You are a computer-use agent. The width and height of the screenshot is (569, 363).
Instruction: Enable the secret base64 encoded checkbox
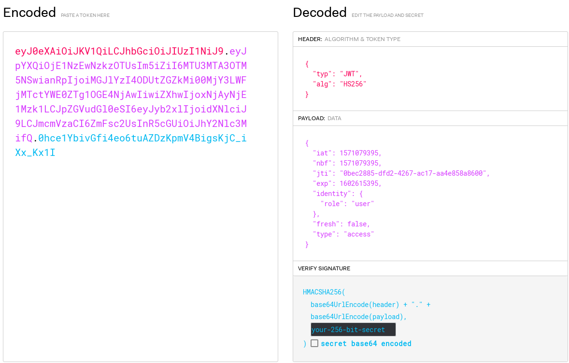(x=314, y=343)
